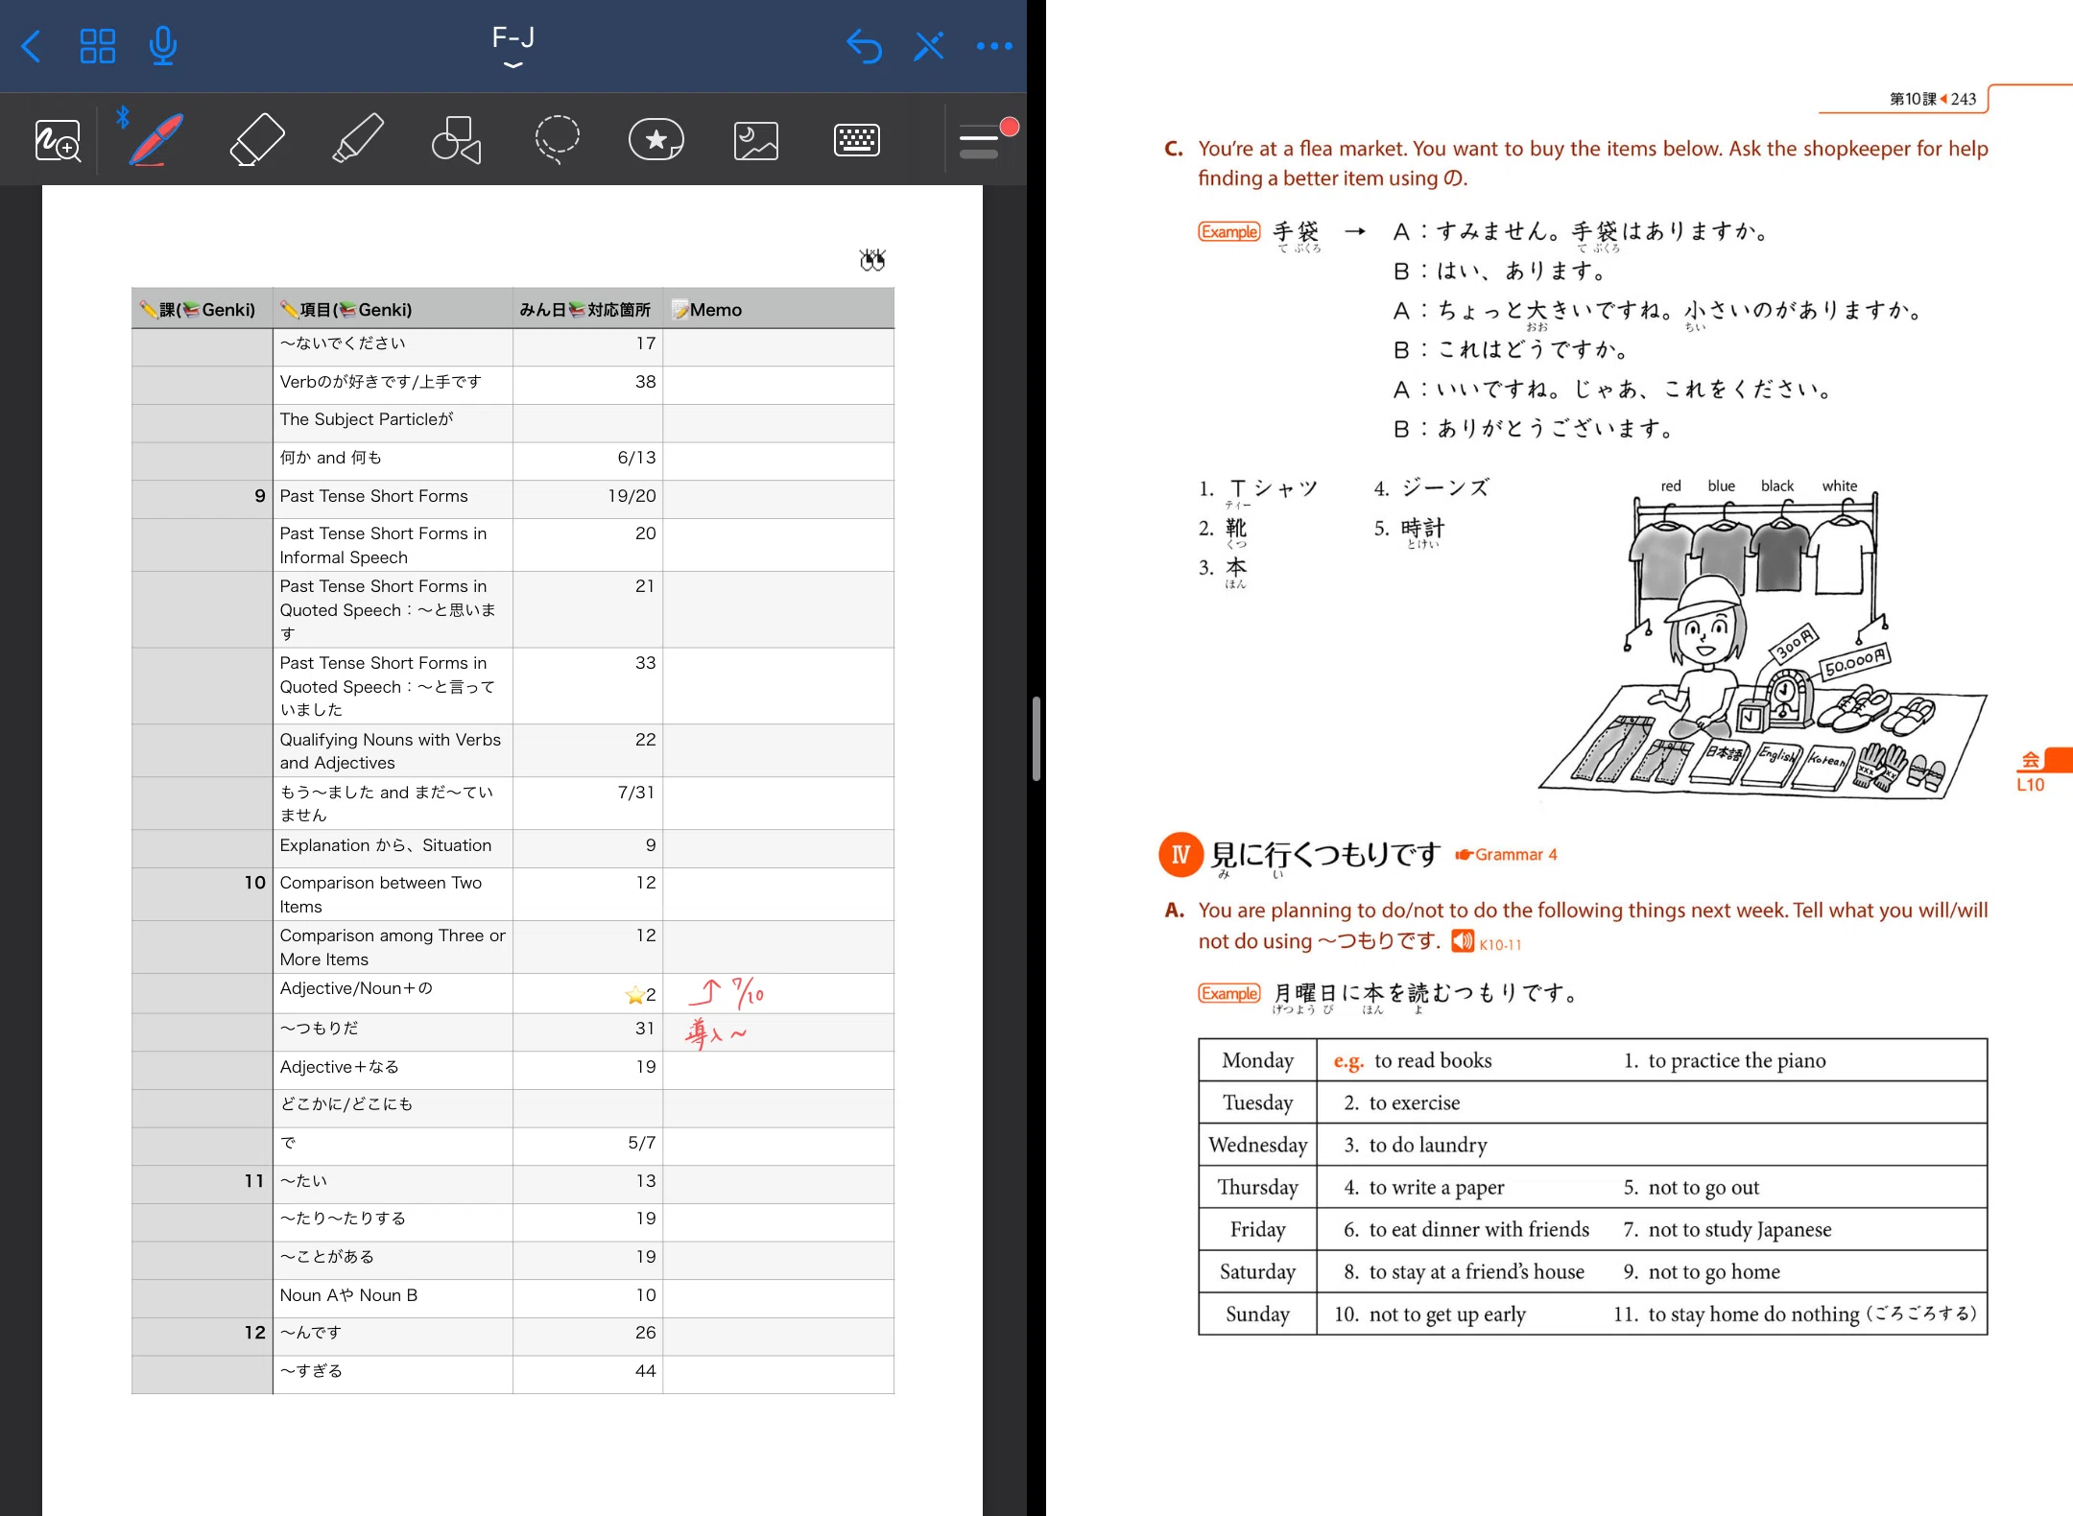Start audio recording with the microphone
2073x1516 pixels.
coord(163,46)
